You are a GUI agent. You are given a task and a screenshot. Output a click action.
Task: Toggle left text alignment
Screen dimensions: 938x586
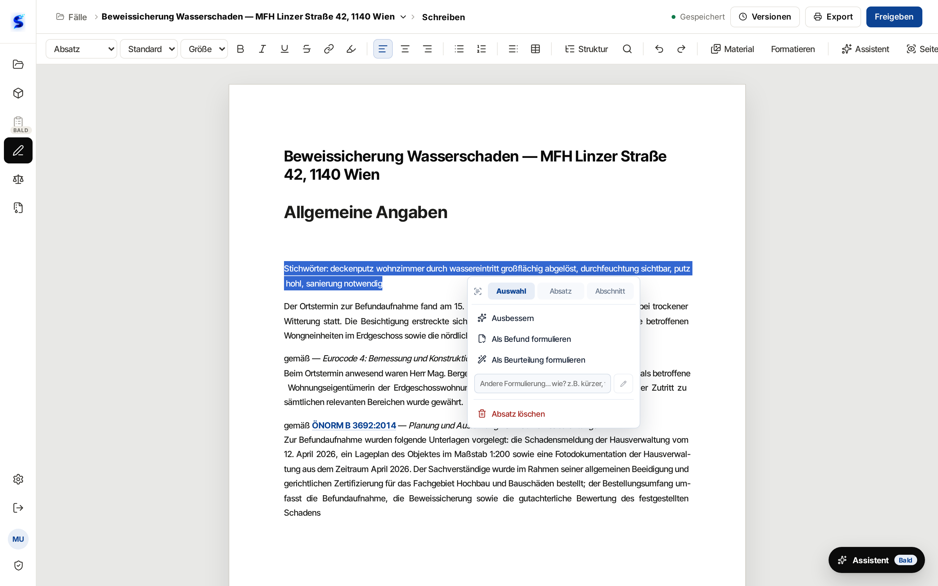tap(383, 49)
